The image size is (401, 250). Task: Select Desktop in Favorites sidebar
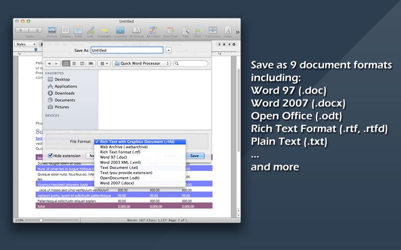click(62, 79)
